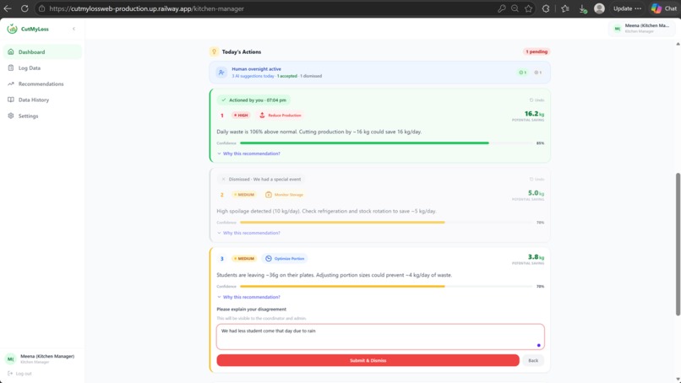Click the Data History book icon
The width and height of the screenshot is (681, 383).
11,100
